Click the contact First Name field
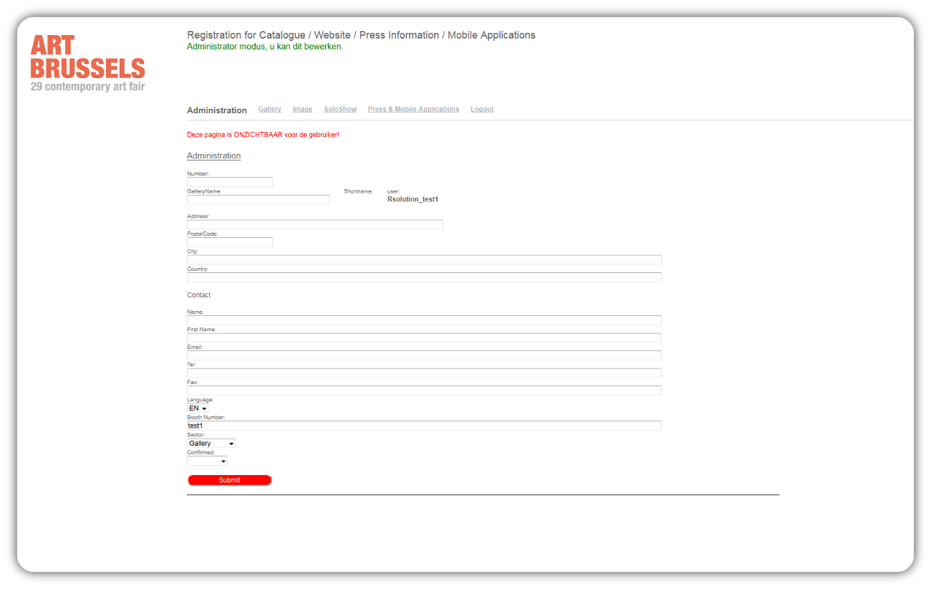Image resolution: width=931 pixels, height=589 pixels. click(424, 337)
